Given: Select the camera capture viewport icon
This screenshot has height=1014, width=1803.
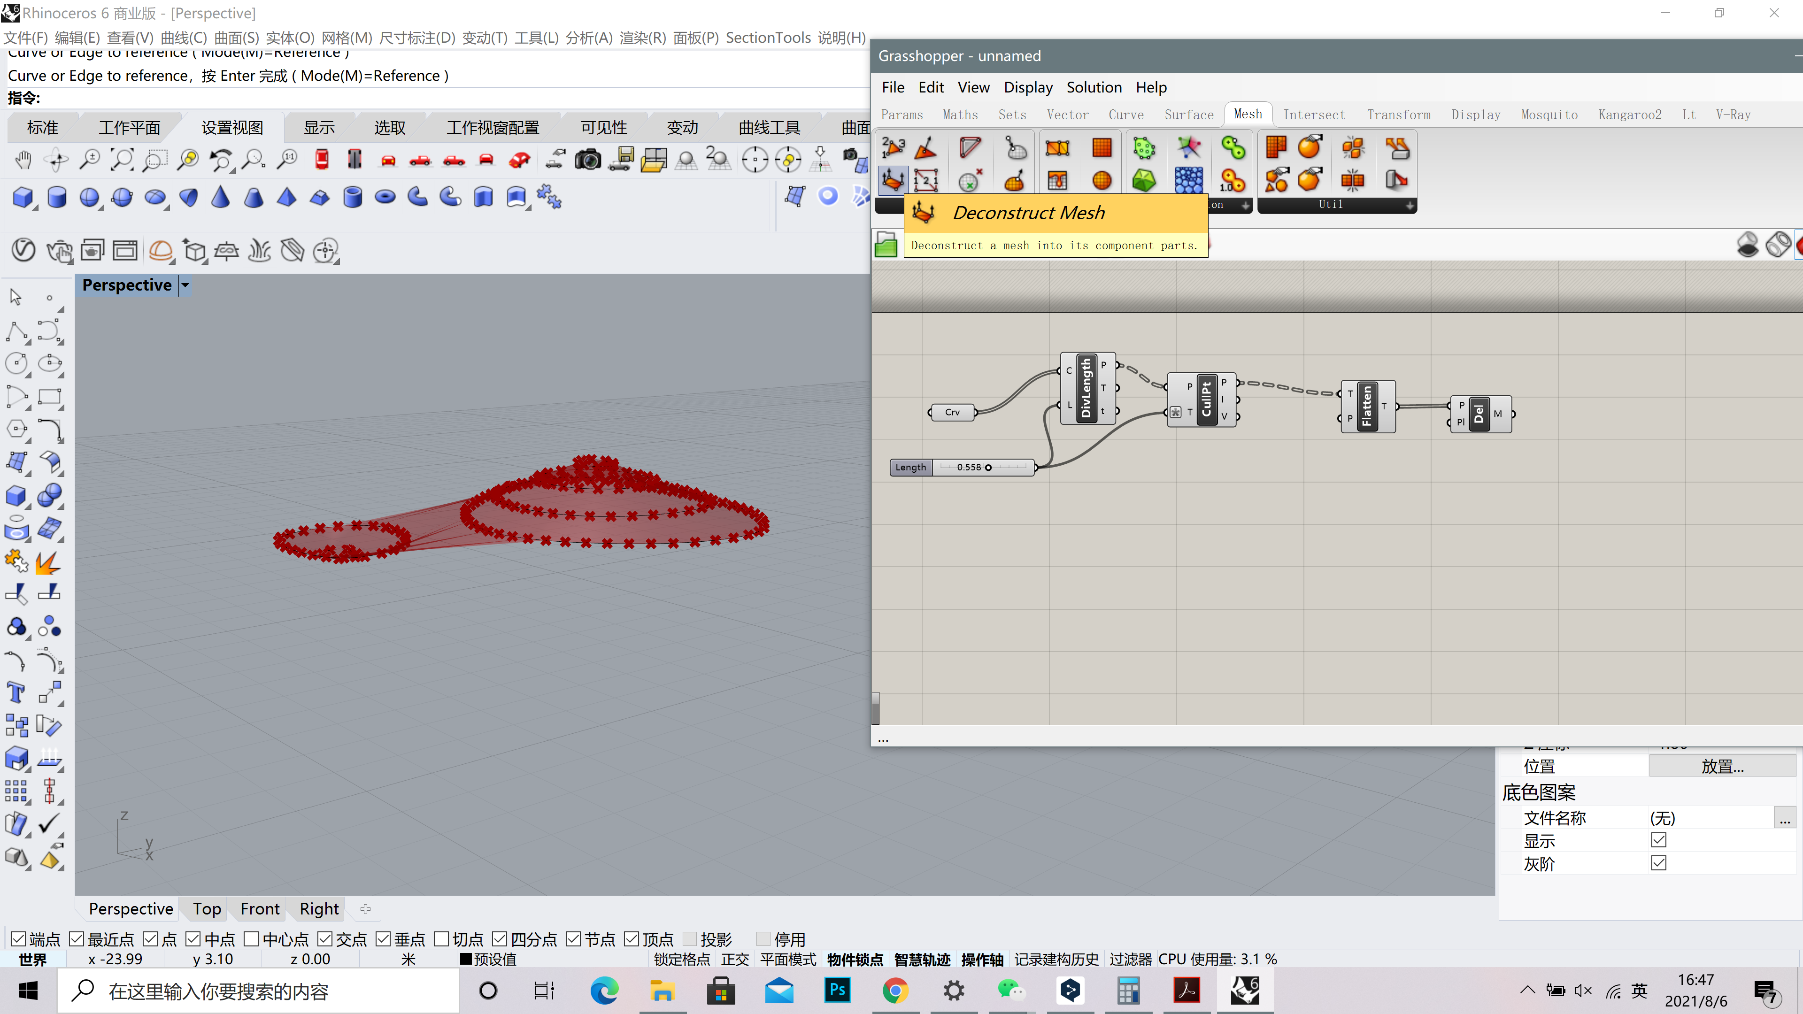Looking at the screenshot, I should [587, 160].
